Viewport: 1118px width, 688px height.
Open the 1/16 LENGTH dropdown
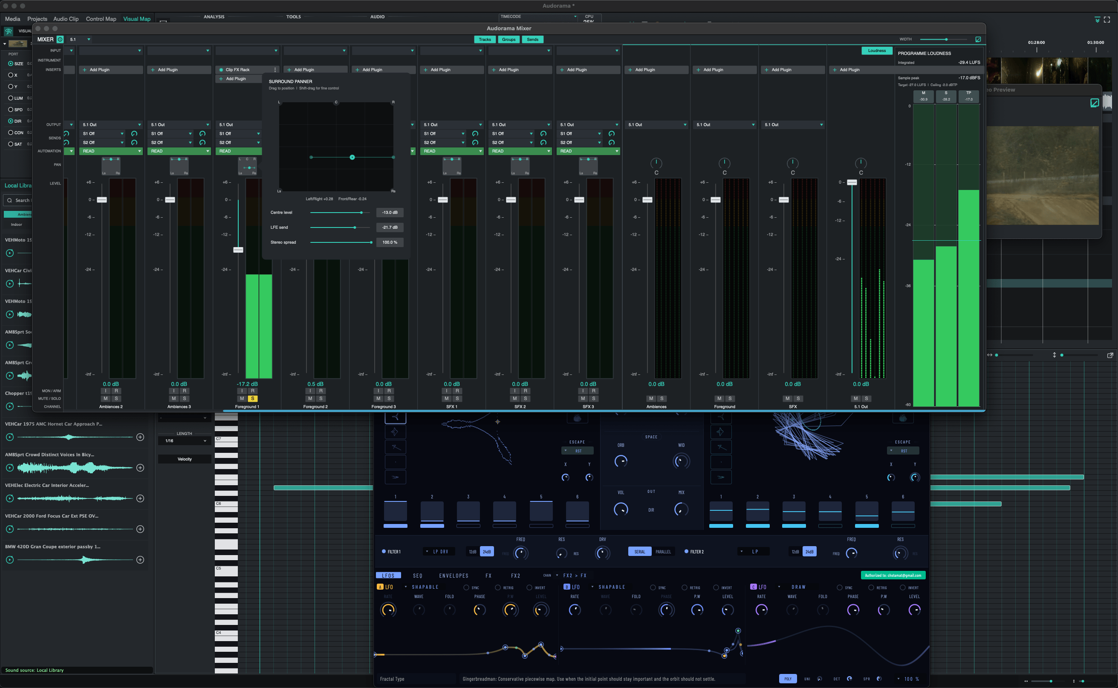tap(185, 441)
